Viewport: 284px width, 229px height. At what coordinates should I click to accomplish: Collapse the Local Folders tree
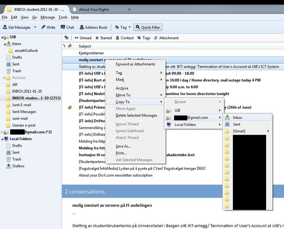2,139
